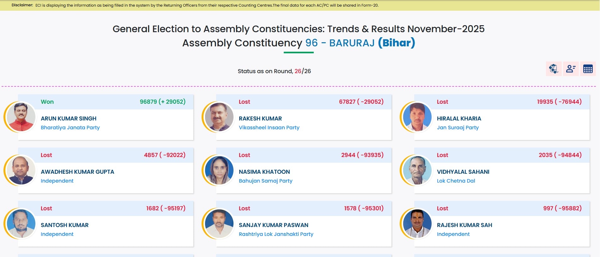
Task: Click the Bahujan Samaj Party label
Action: pos(265,181)
